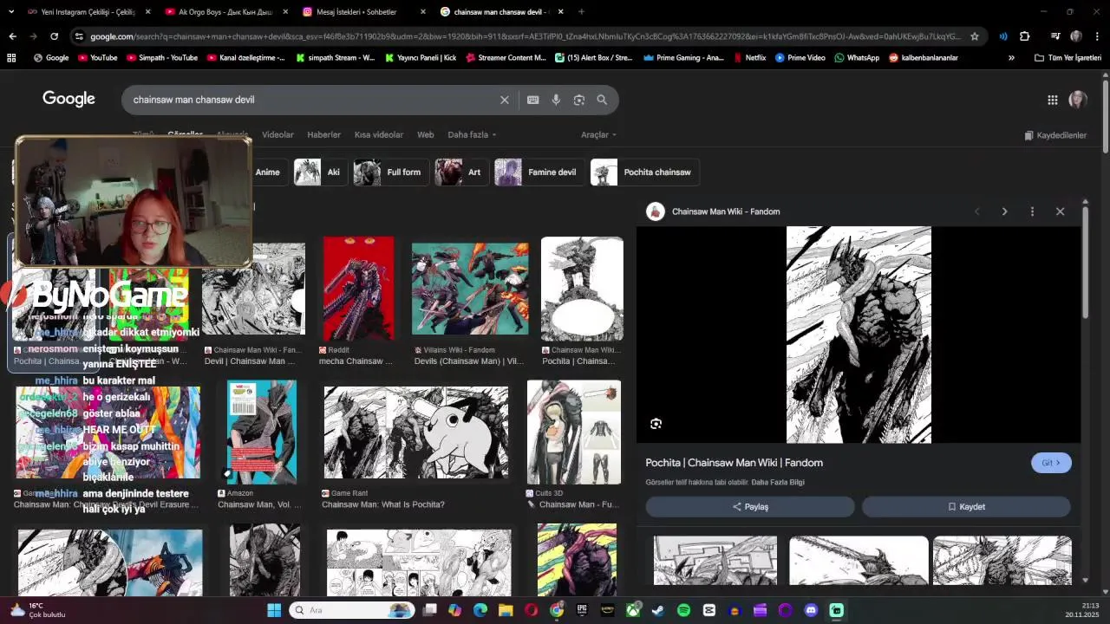Open Pochita Chainsaw Man Wiki Fandom title link

[x=734, y=463]
